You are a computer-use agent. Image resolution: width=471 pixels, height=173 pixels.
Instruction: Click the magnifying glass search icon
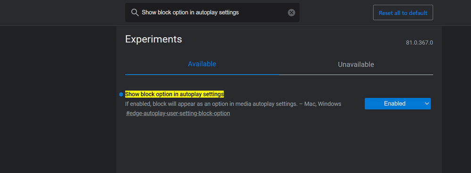tap(135, 12)
